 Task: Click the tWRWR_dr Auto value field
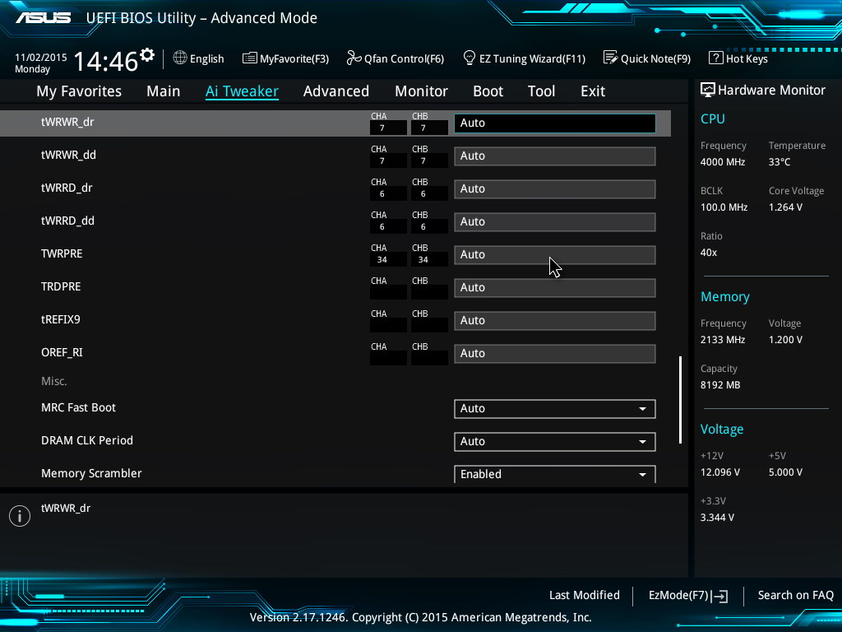(x=554, y=123)
